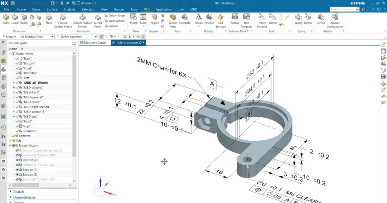Open the Window dropdown in title bar
387x203 pixels.
coord(86,3)
